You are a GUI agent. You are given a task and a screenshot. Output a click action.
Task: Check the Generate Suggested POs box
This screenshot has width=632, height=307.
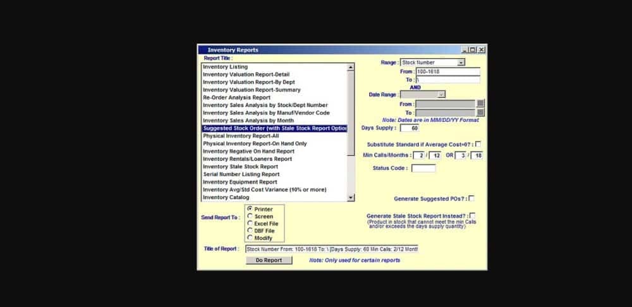point(471,198)
